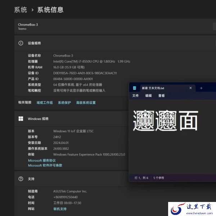
Task: Open the 联机支持 website link
Action: (60, 209)
